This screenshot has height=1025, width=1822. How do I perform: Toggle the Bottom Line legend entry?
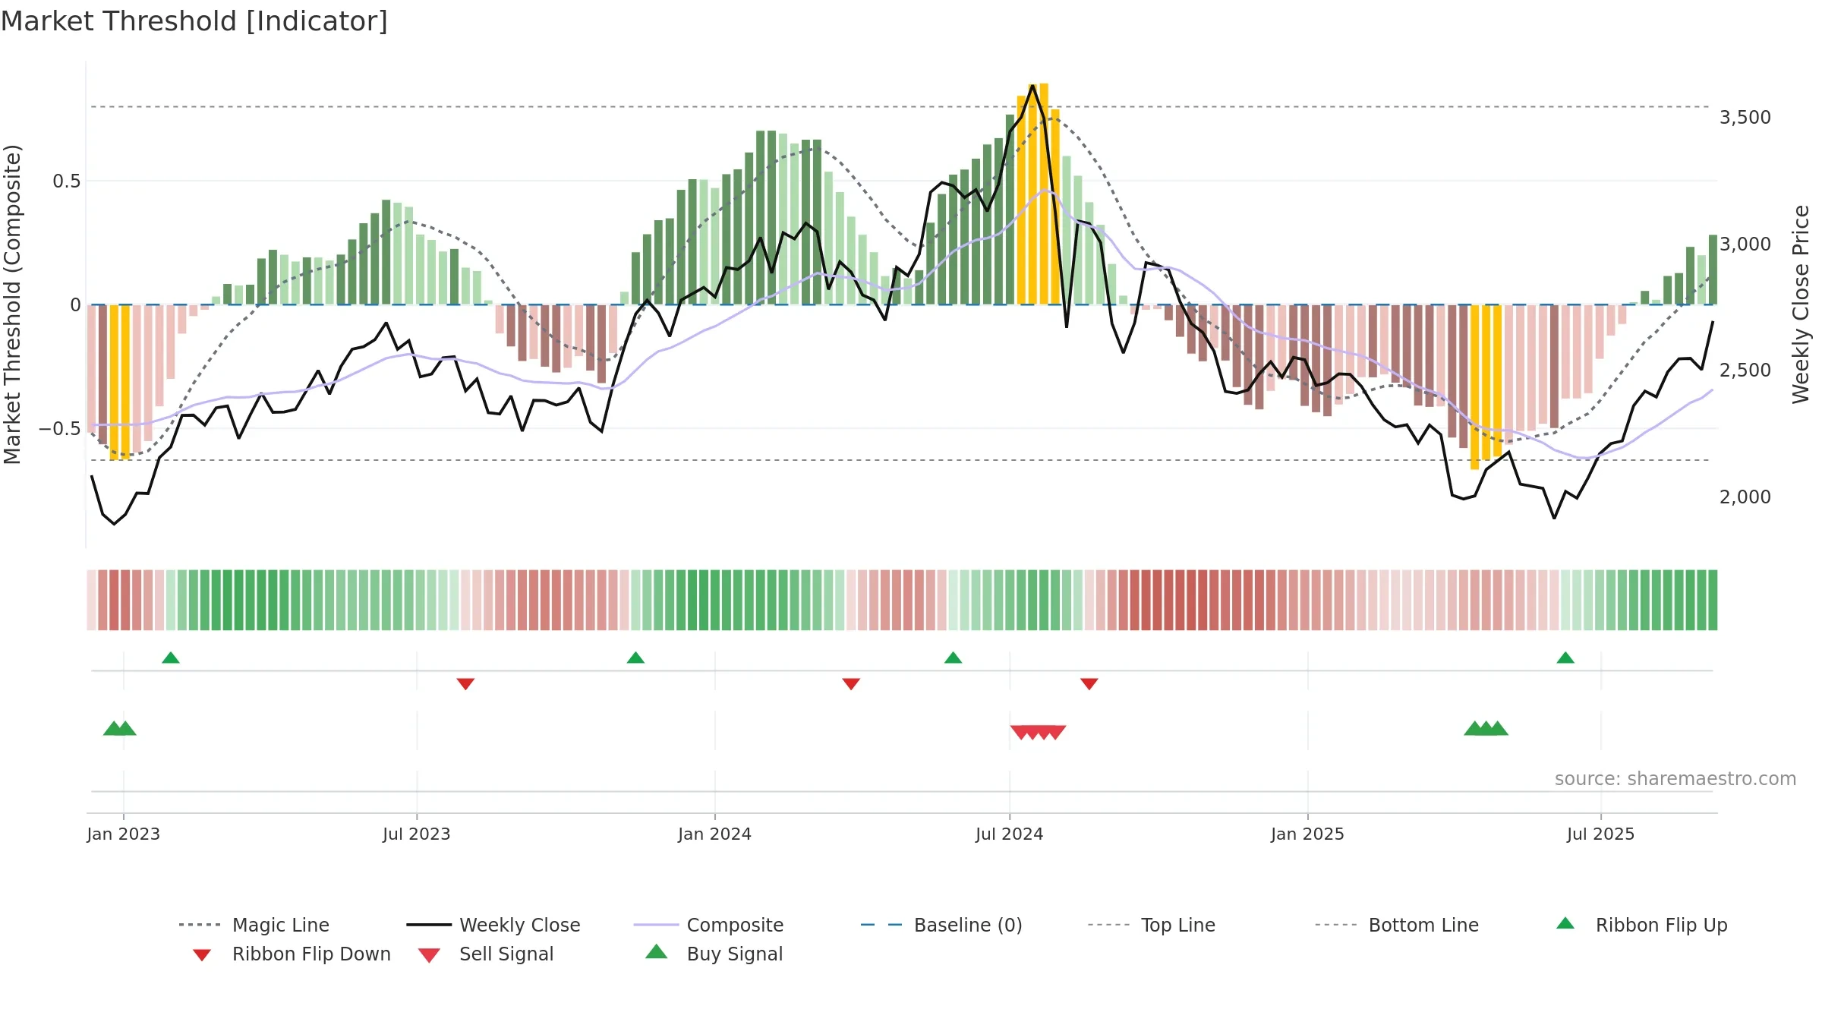pos(1397,925)
